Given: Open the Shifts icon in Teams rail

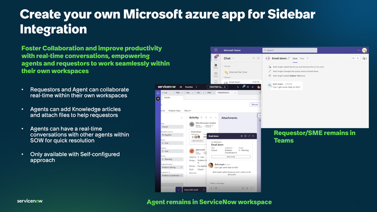Looking at the screenshot, I should (215, 66).
